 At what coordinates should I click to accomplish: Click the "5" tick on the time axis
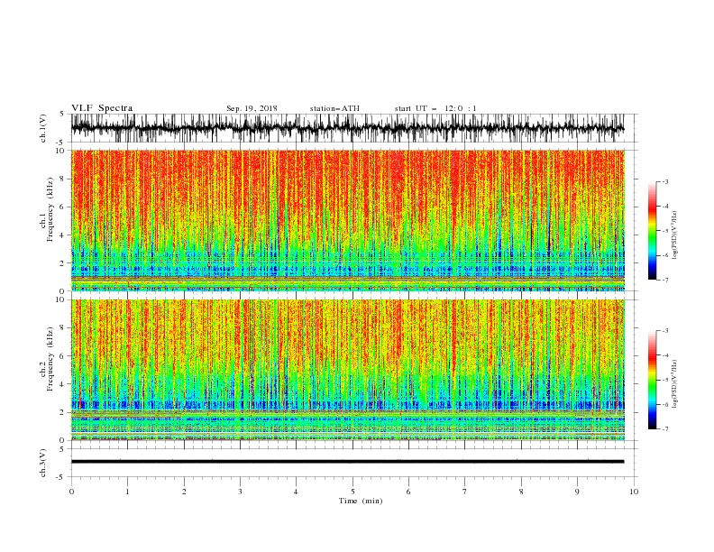coord(352,492)
